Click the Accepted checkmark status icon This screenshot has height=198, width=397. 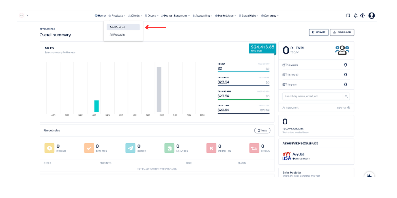click(89, 148)
